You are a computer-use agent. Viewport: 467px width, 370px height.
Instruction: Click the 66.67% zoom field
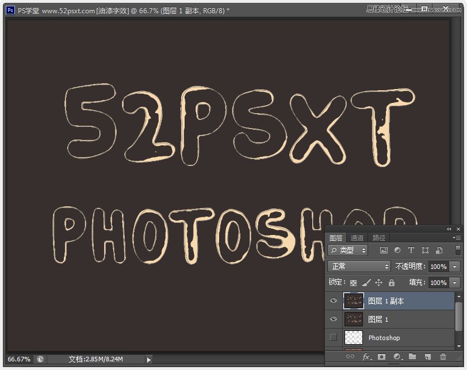19,359
